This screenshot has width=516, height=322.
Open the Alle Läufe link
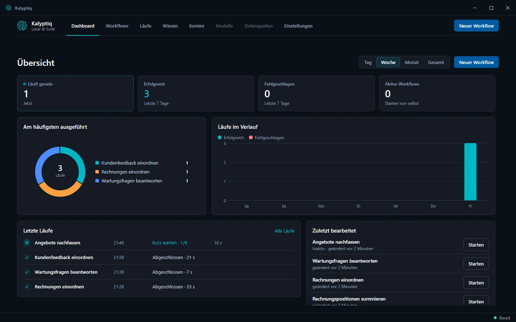(284, 231)
